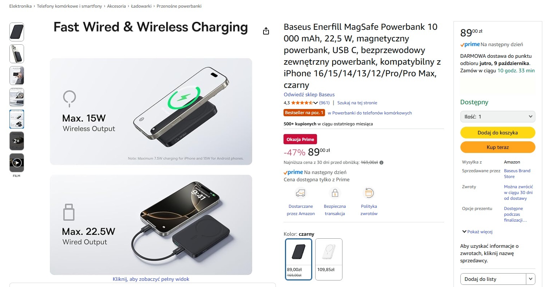Click the 'Polityka zwrotów' returns icon
This screenshot has height=287, width=547.
point(369,193)
